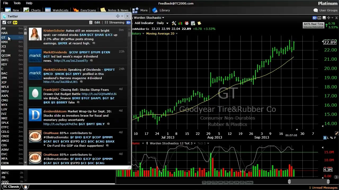Click the Twitter window move arrows icon
Viewport: 339px width, 190px height.
pyautogui.click(x=118, y=16)
